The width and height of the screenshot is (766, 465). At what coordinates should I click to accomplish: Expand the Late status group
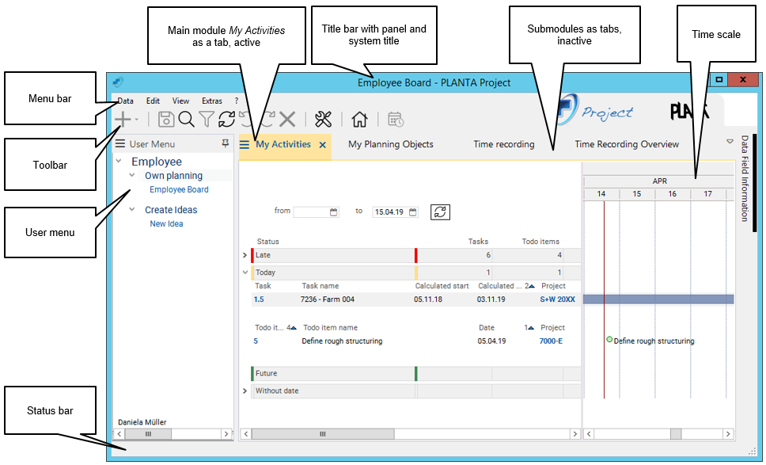(245, 255)
